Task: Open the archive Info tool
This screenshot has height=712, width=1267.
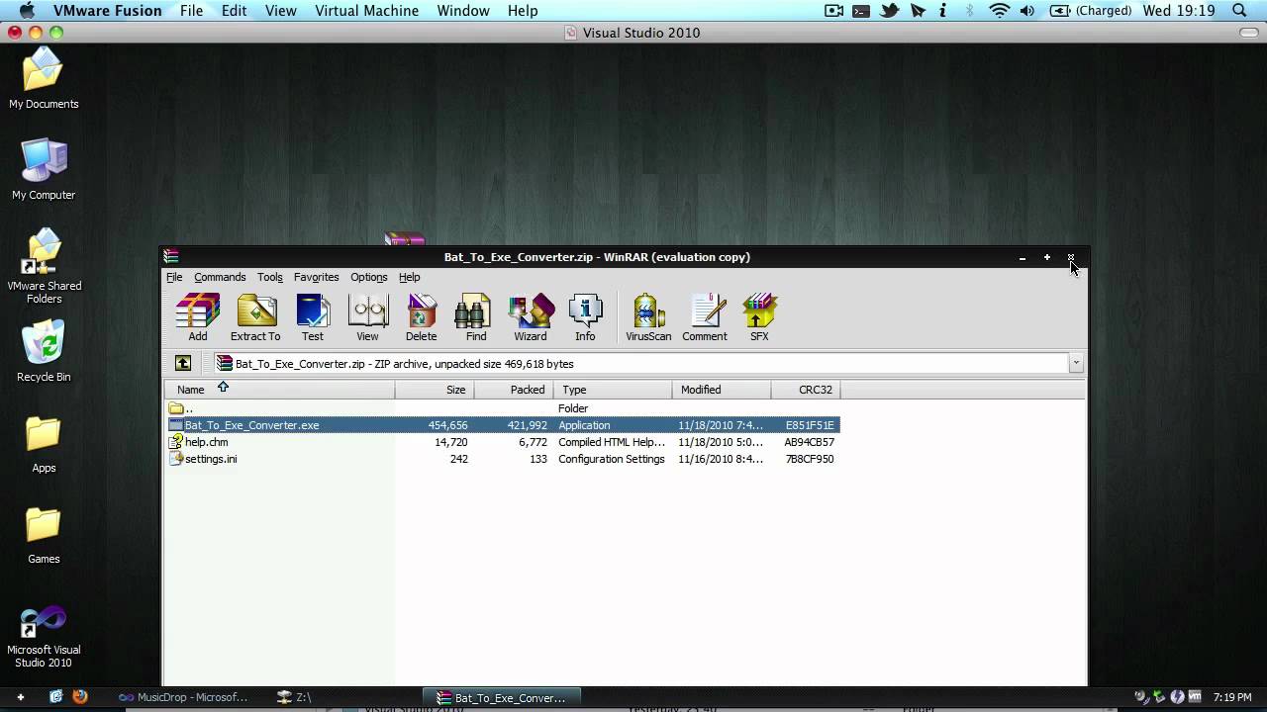Action: [x=585, y=317]
